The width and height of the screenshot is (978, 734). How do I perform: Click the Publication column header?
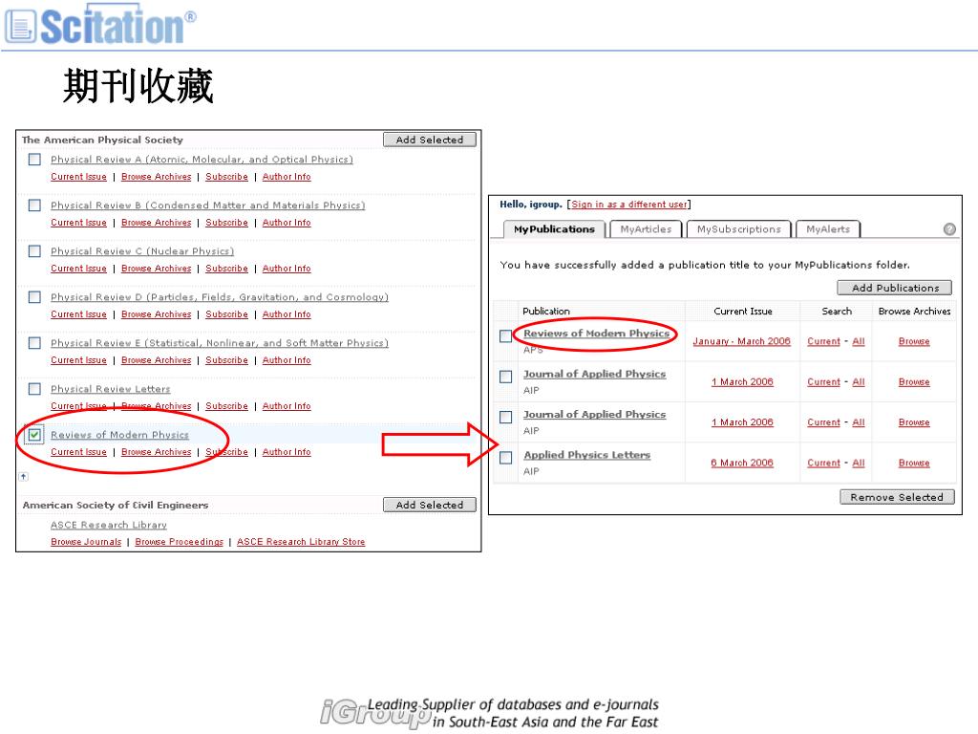pyautogui.click(x=545, y=311)
